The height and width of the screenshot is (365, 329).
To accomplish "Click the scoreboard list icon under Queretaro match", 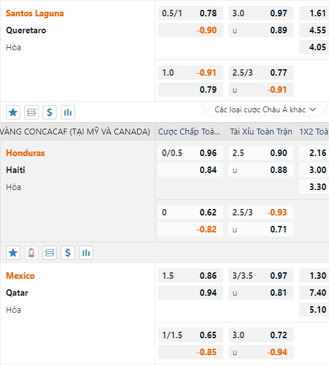I will 31,112.
